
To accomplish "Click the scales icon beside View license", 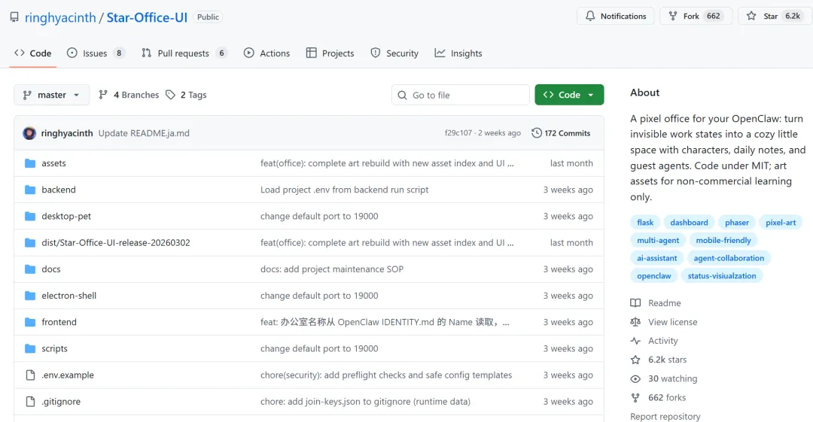I will [x=635, y=322].
